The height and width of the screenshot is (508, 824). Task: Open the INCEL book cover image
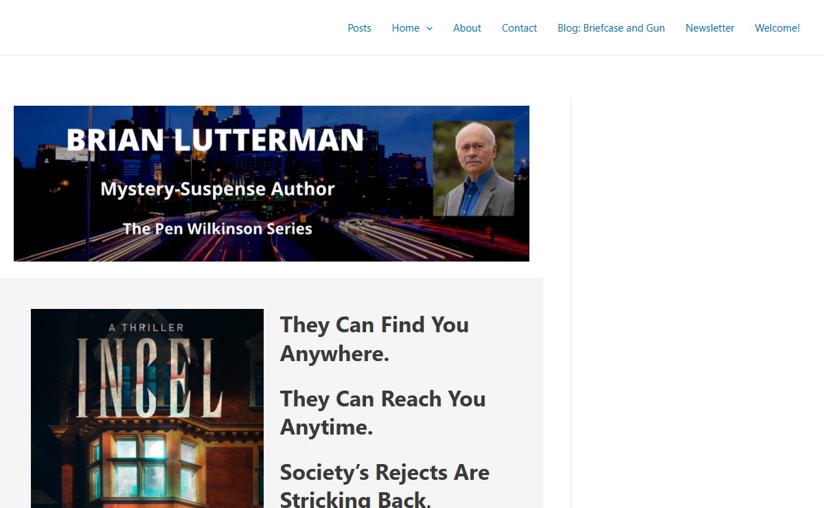point(147,408)
